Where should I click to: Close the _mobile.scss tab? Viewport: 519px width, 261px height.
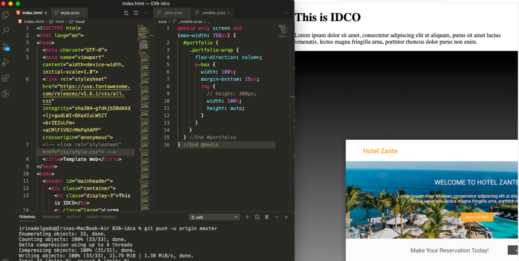pos(229,13)
